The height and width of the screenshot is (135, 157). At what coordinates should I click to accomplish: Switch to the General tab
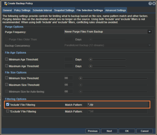tap(7, 10)
